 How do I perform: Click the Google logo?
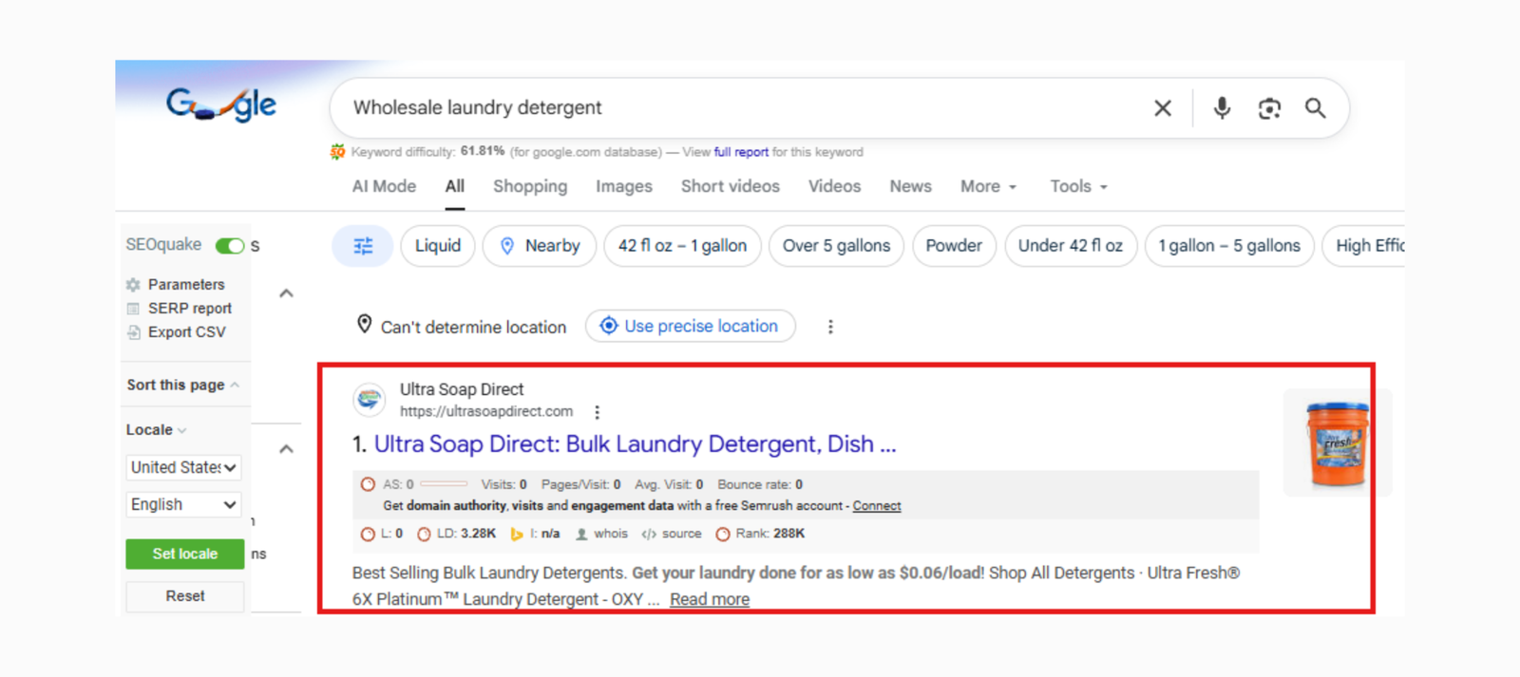221,104
